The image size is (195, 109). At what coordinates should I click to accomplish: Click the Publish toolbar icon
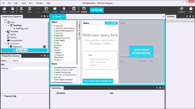84,10
